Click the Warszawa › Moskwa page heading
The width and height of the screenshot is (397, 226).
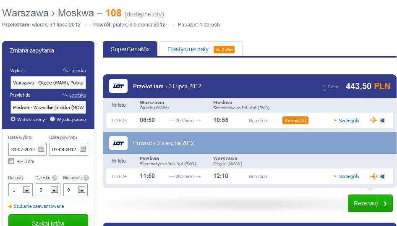[x=48, y=13]
